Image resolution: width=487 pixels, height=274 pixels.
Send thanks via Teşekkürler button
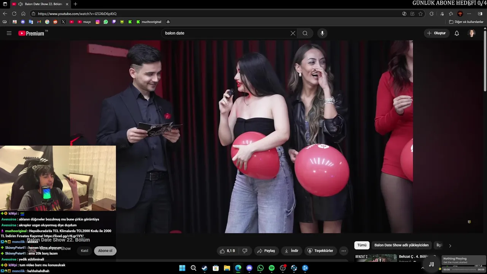point(320,251)
